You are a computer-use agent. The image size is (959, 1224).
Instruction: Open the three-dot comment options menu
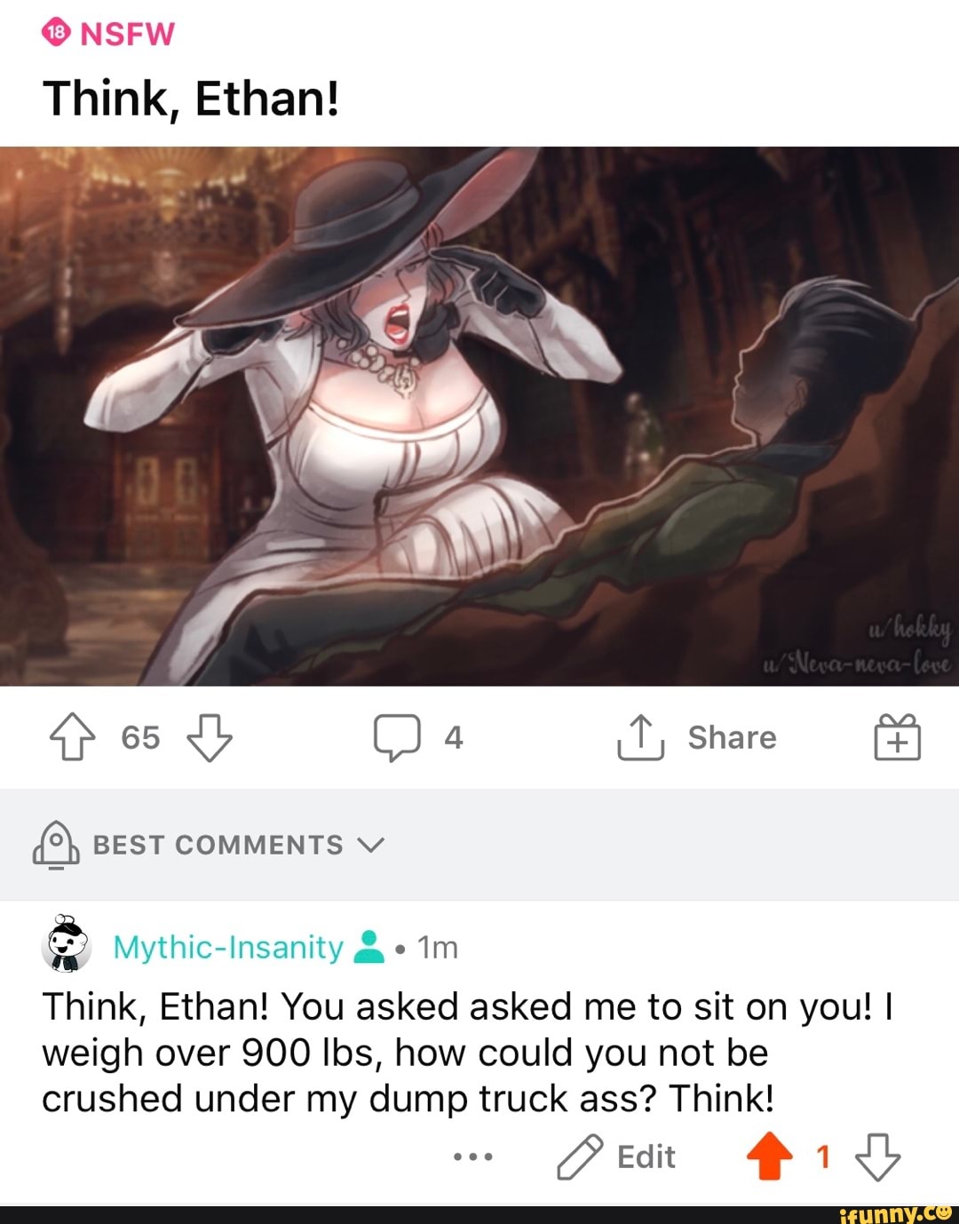[x=472, y=1157]
